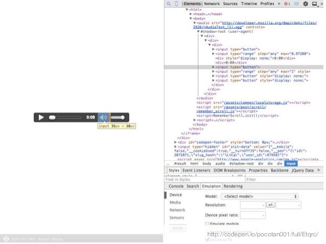This screenshot has width=326, height=244.
Task: Collapse the #shadow-root node
Action: [198, 32]
